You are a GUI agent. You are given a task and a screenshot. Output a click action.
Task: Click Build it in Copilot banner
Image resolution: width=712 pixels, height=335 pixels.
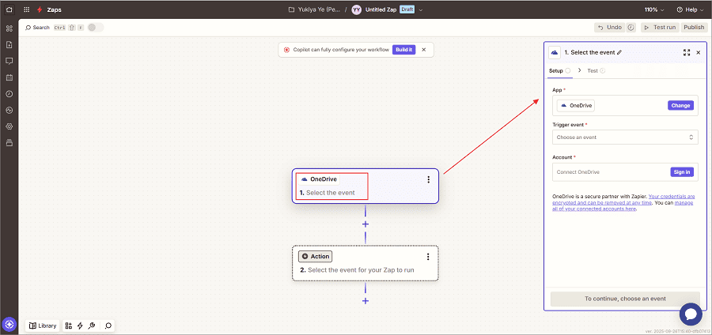tap(403, 50)
